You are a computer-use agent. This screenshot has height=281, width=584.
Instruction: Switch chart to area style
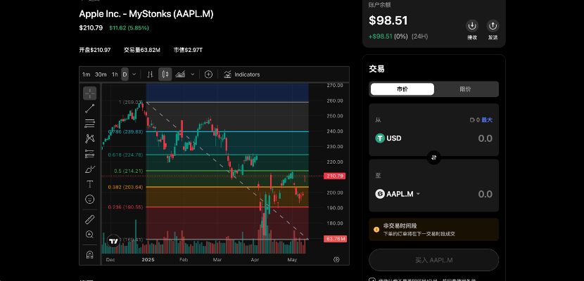pyautogui.click(x=181, y=74)
